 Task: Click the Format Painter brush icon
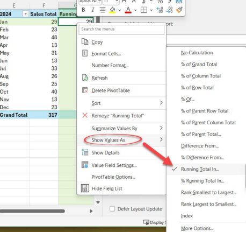179,10
